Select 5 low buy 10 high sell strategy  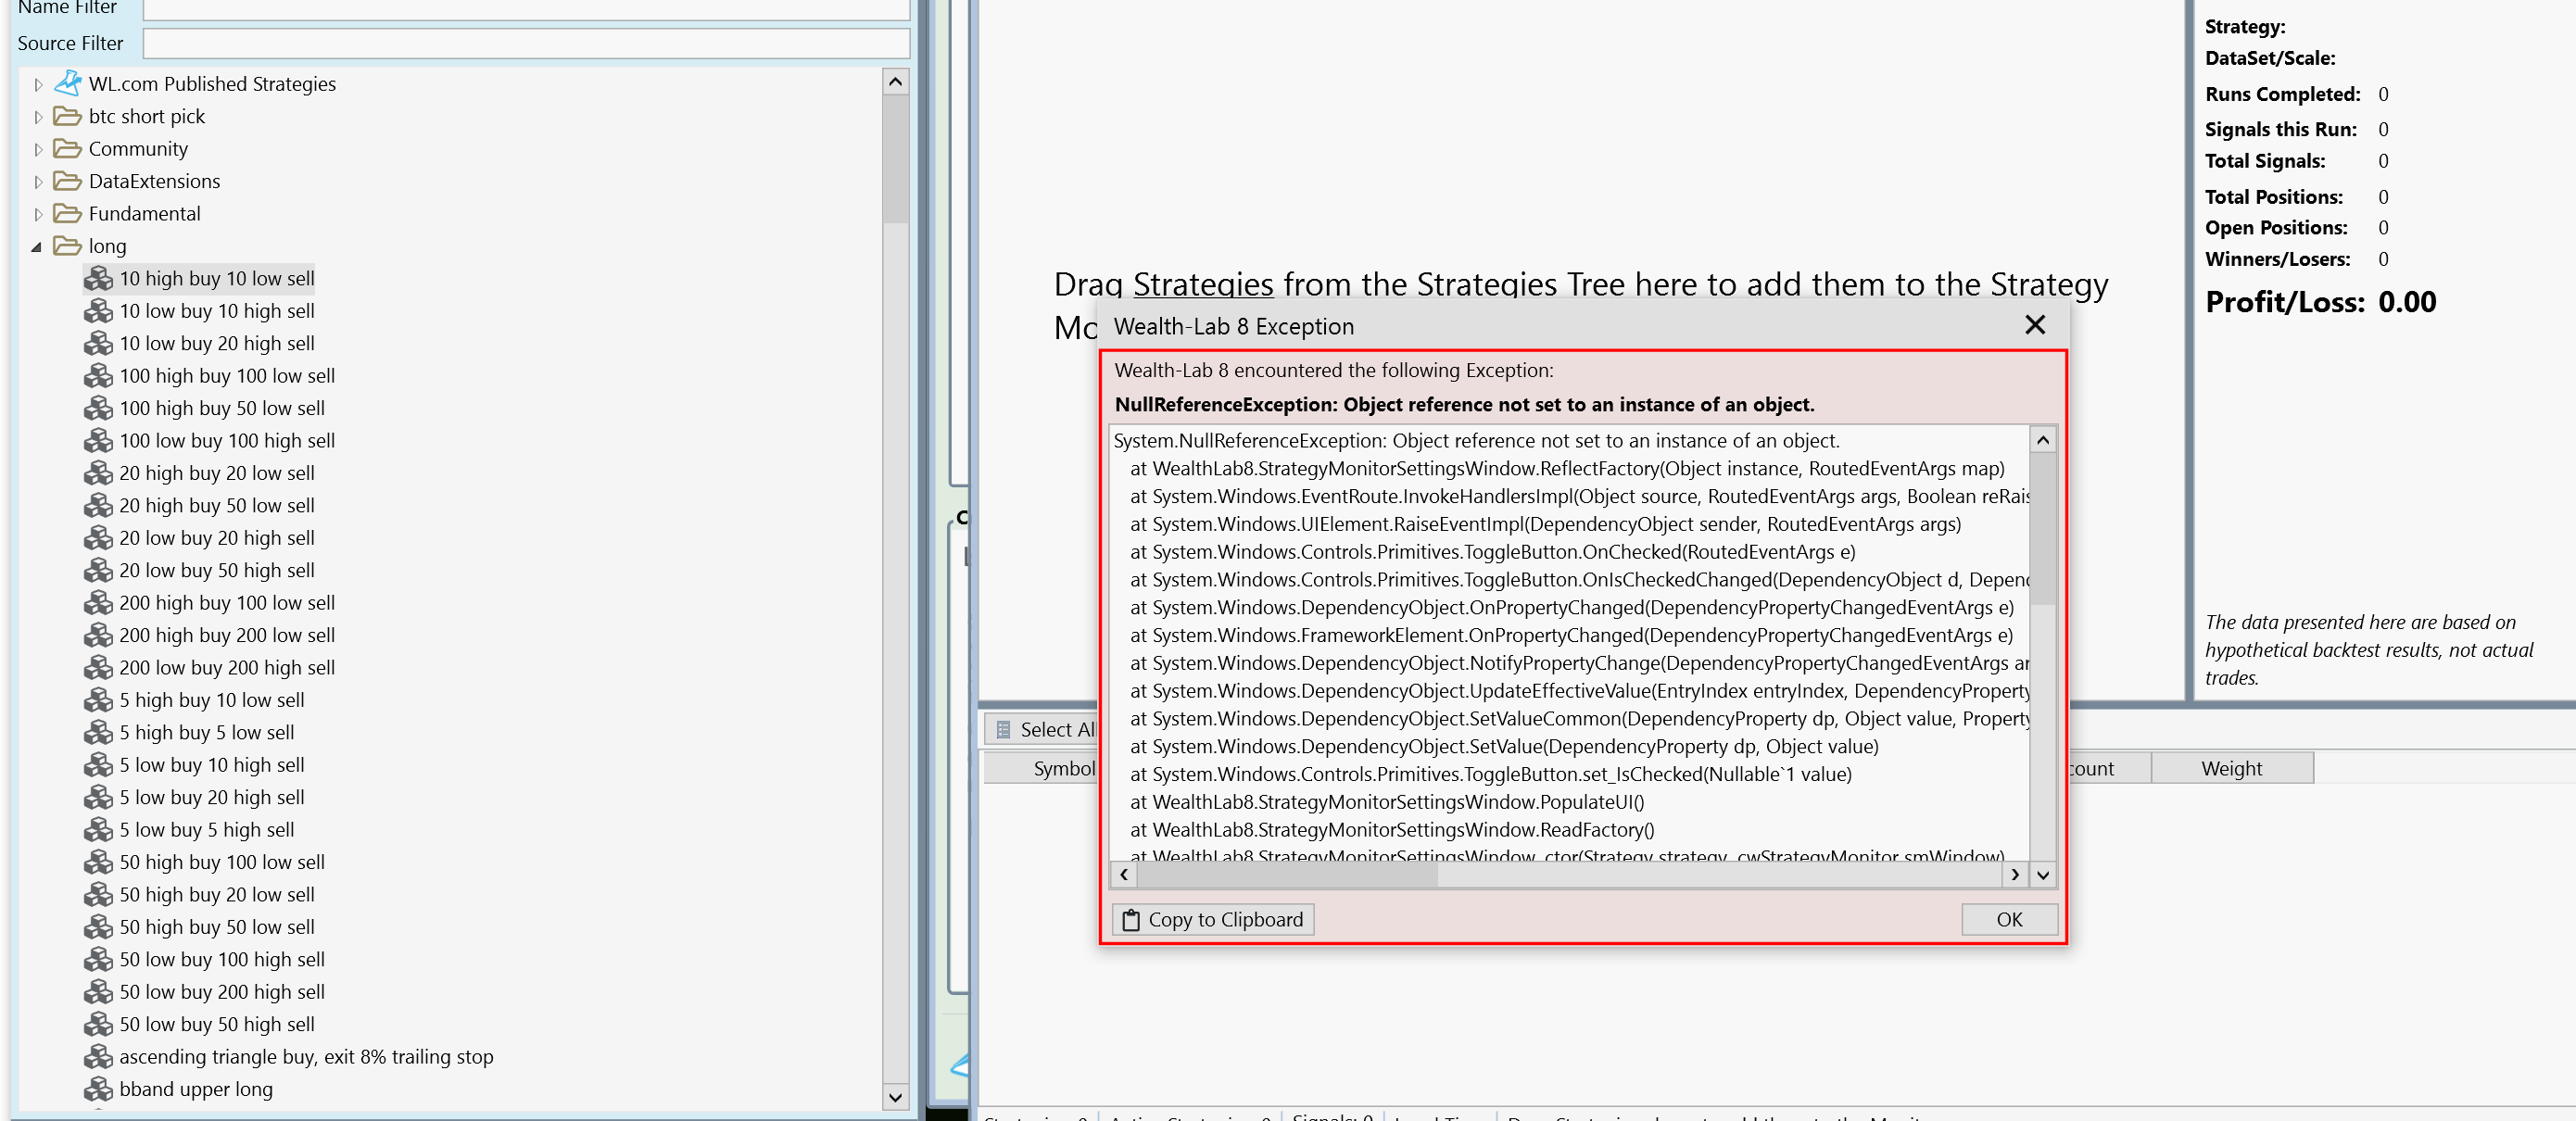212,765
